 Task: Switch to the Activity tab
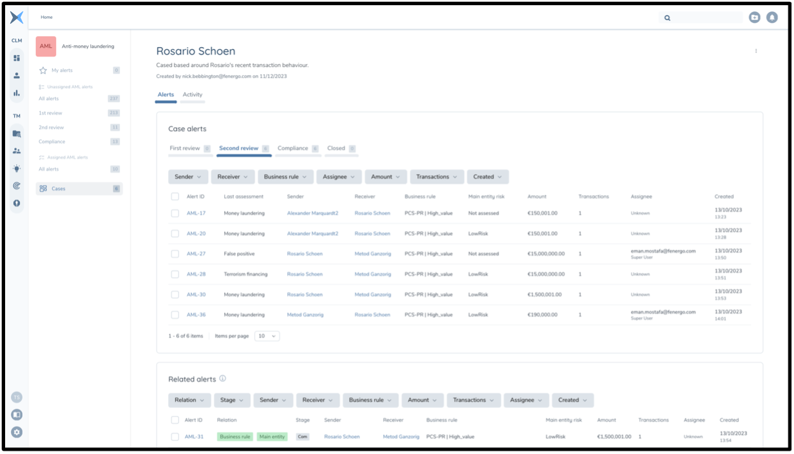point(192,95)
